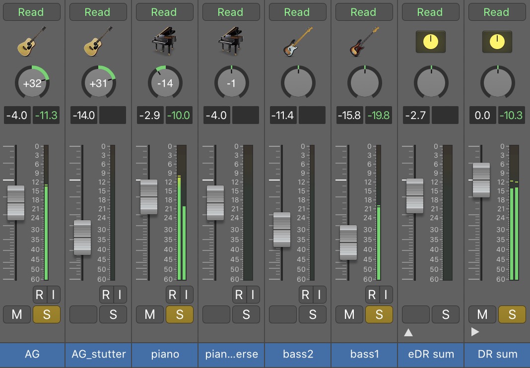
Task: Click the guitar icon on AG_stutter track
Action: tap(98, 41)
